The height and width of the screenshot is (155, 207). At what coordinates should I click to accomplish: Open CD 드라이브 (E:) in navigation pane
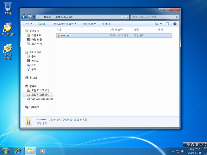(42, 99)
